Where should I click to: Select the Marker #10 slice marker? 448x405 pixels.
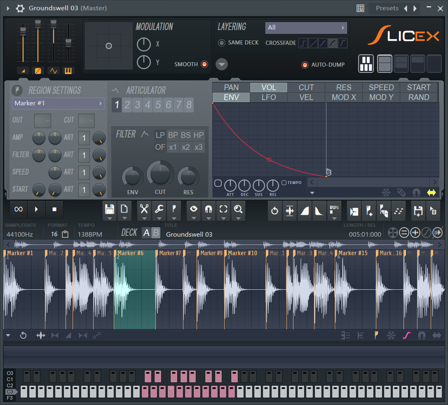click(243, 253)
